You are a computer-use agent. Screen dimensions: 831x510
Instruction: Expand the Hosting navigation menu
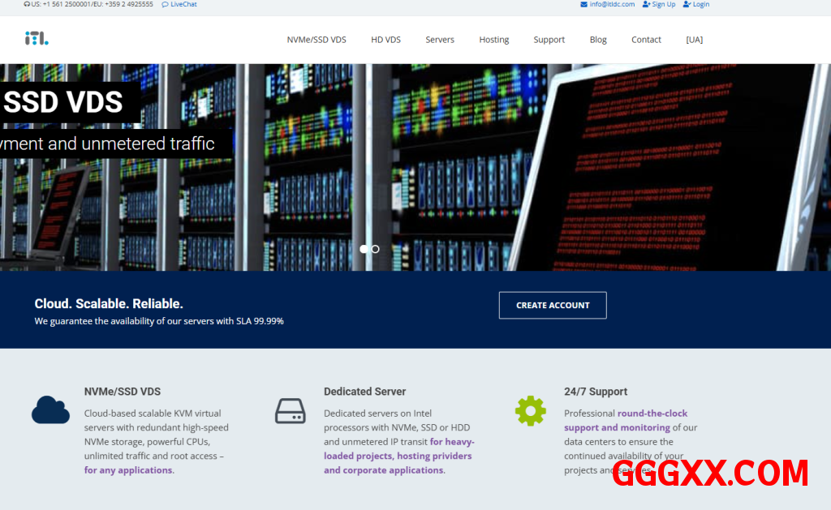[493, 40]
